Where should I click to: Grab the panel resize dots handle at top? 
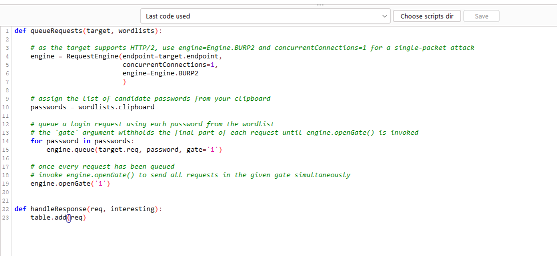coord(320,4)
